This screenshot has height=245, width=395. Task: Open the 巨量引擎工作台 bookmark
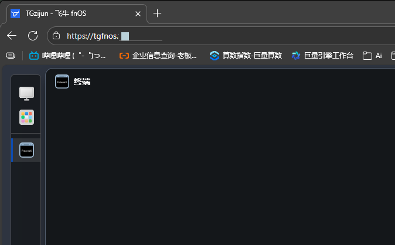(x=322, y=56)
